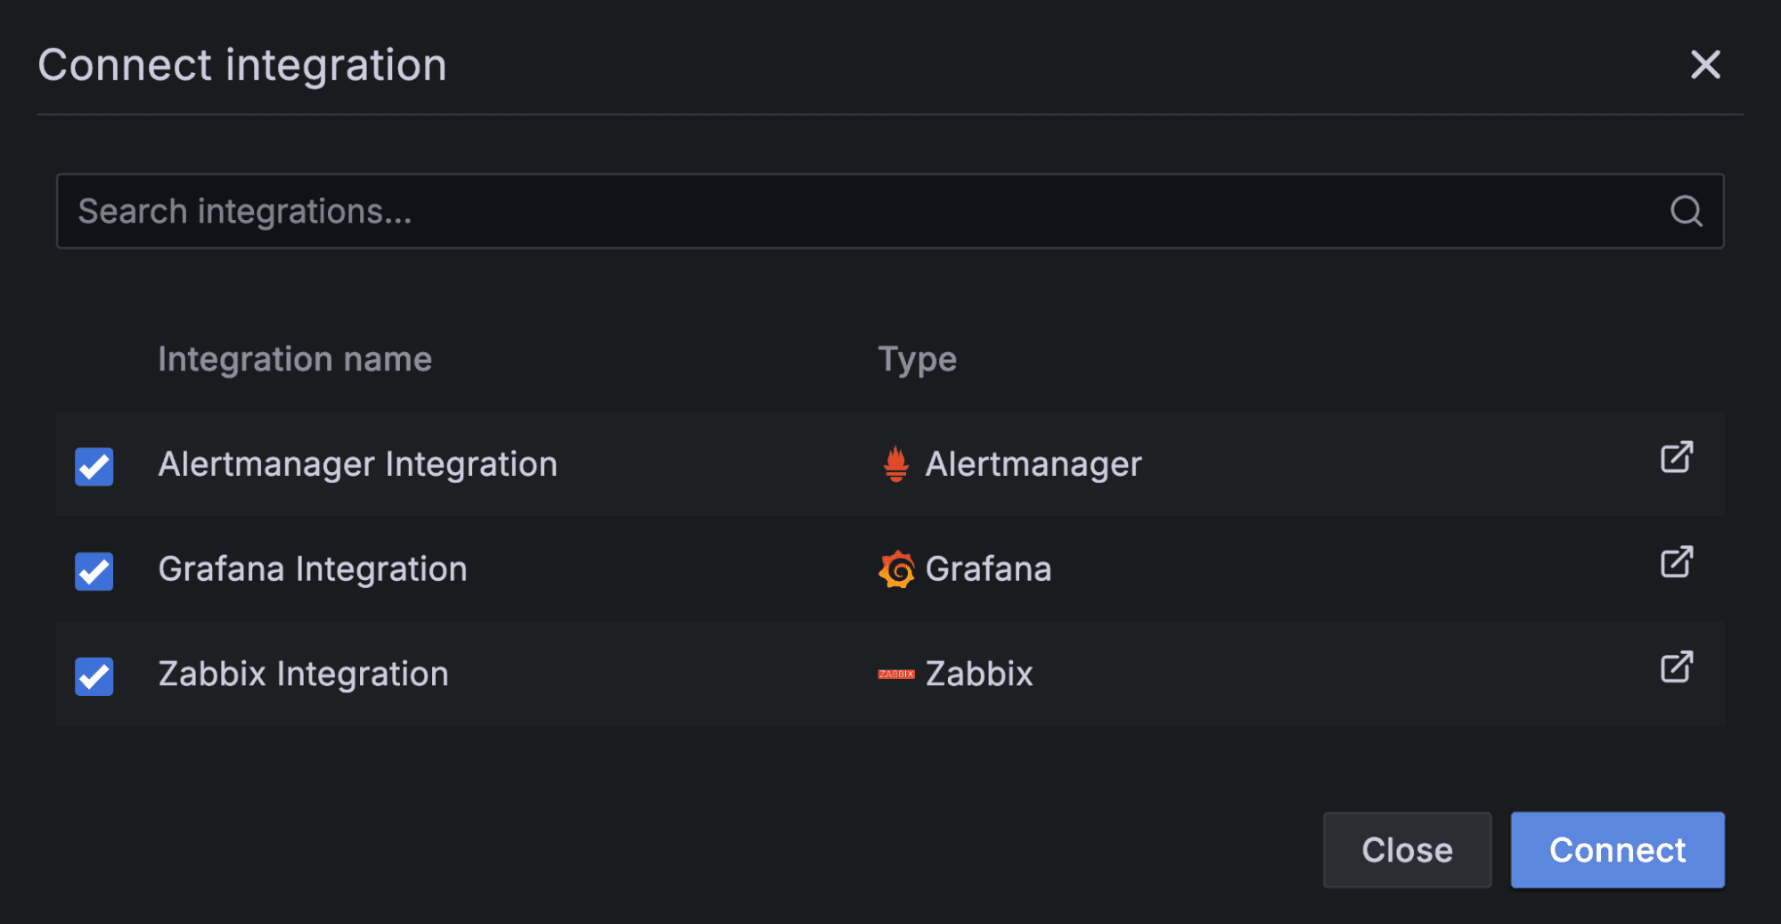Click the Connect button
This screenshot has height=924, width=1781.
[x=1617, y=849]
